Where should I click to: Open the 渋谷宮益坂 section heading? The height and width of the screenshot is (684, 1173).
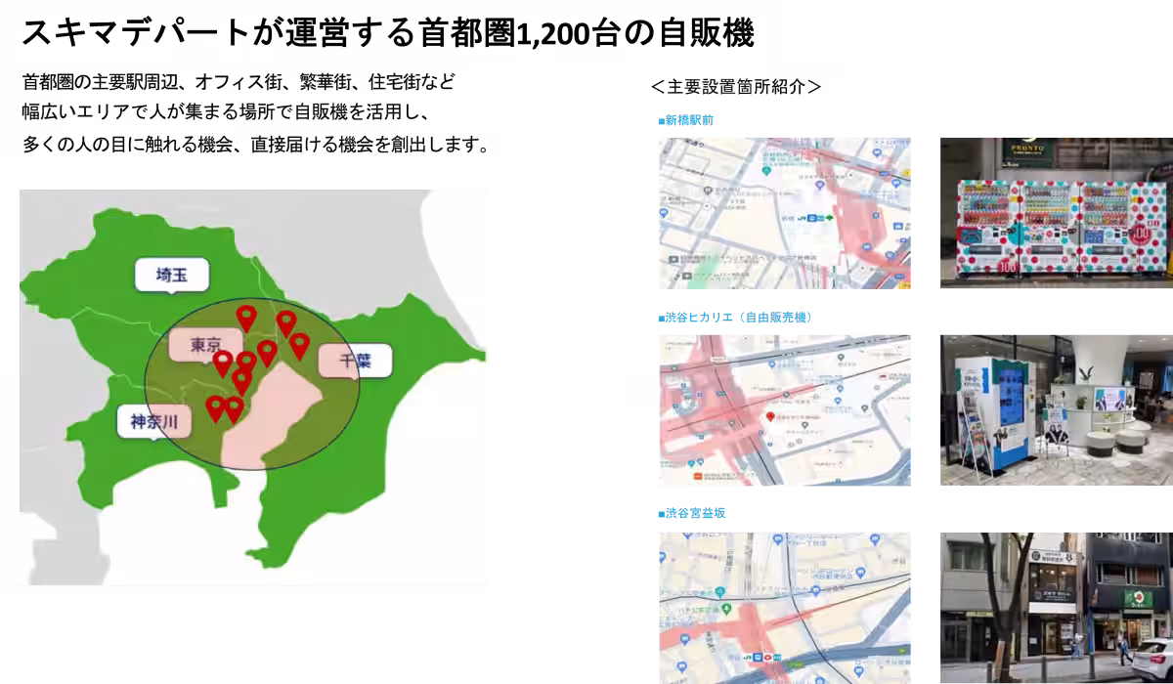pyautogui.click(x=692, y=513)
